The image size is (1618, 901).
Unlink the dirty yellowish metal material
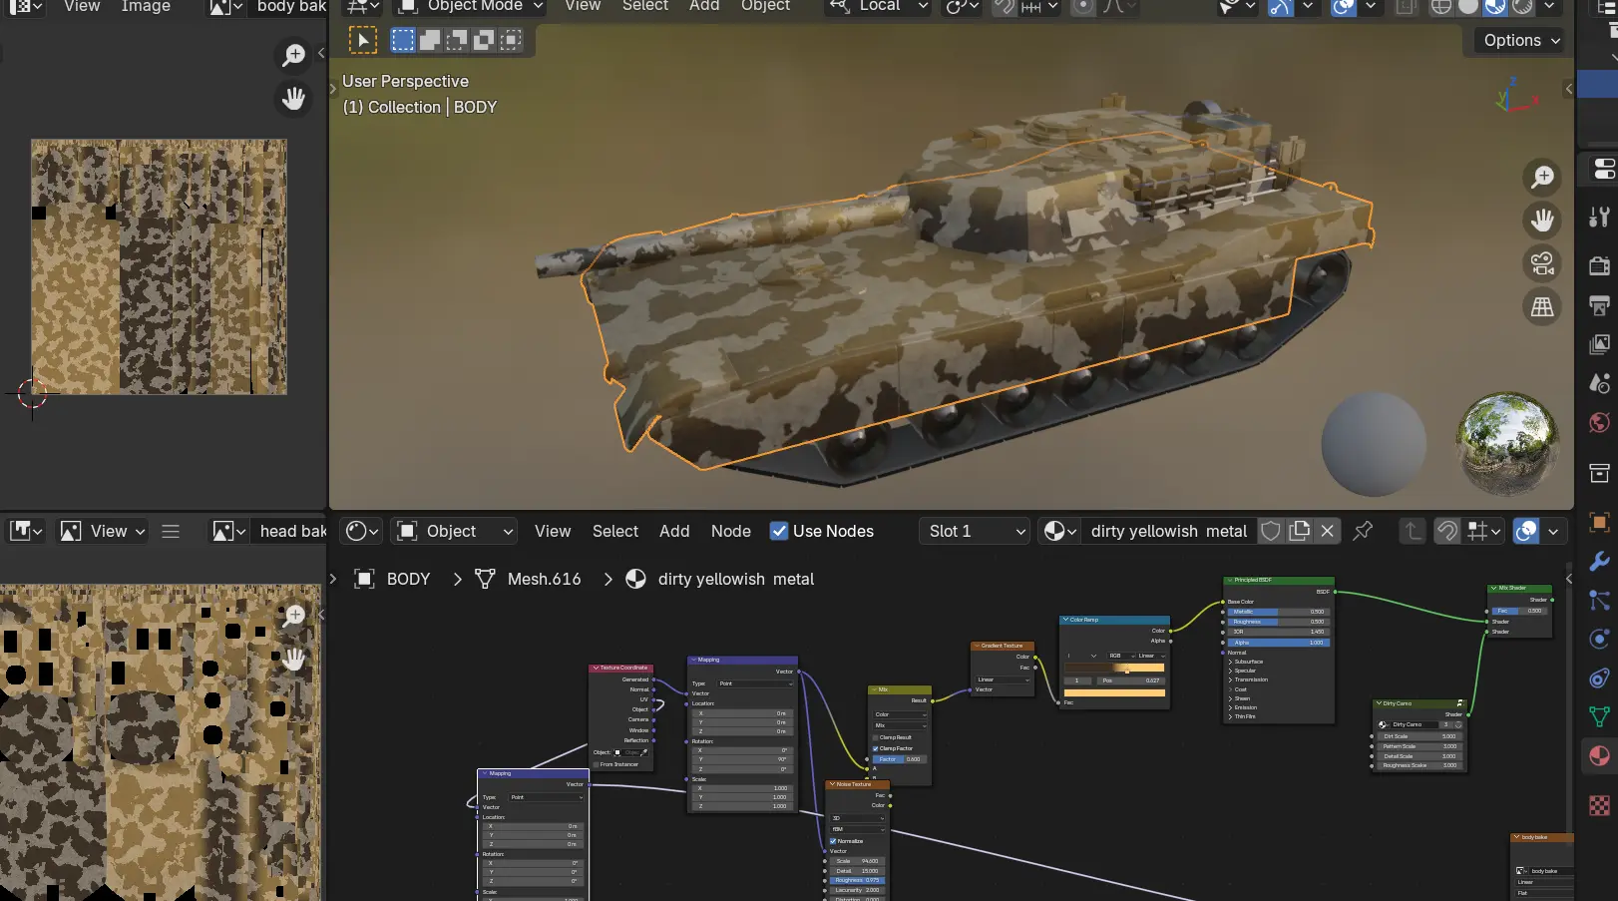1327,531
